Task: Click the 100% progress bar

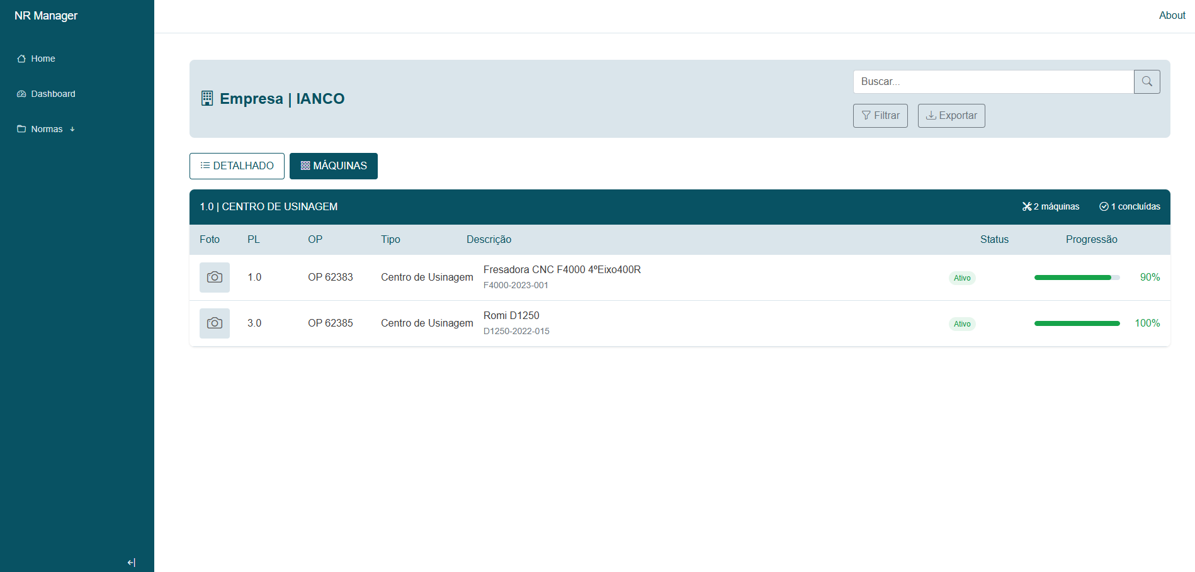Action: click(1077, 323)
